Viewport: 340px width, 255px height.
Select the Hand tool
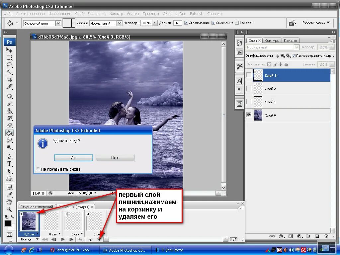(x=9, y=202)
